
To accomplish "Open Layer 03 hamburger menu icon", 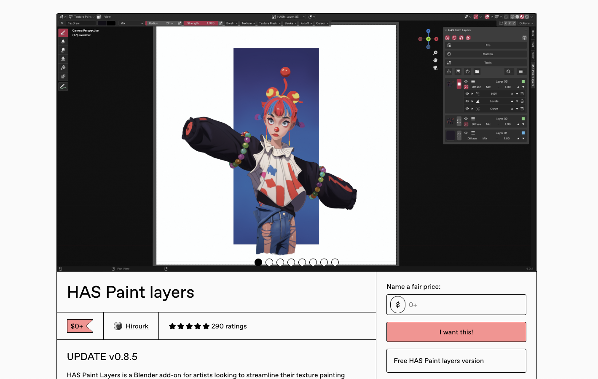I will [x=473, y=81].
